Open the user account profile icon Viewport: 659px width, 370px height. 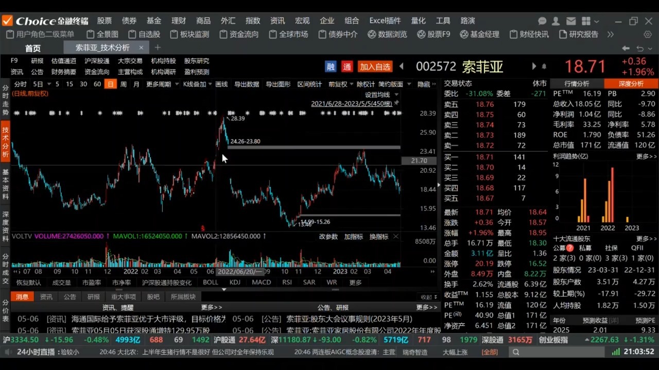click(x=556, y=21)
